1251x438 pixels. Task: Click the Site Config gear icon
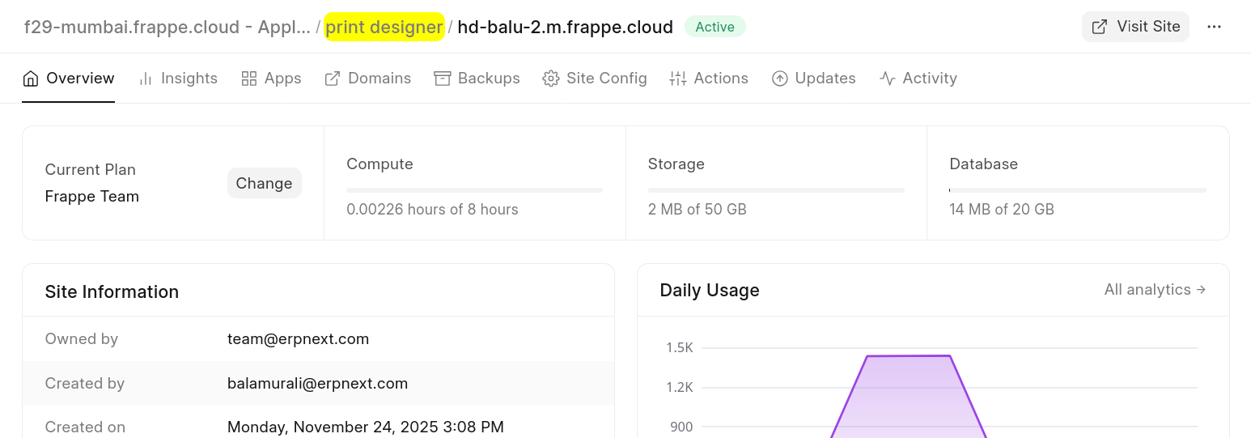tap(551, 79)
